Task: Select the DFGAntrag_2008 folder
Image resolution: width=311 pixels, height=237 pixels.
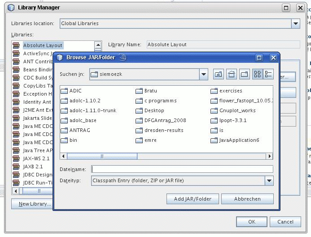Action: click(161, 121)
